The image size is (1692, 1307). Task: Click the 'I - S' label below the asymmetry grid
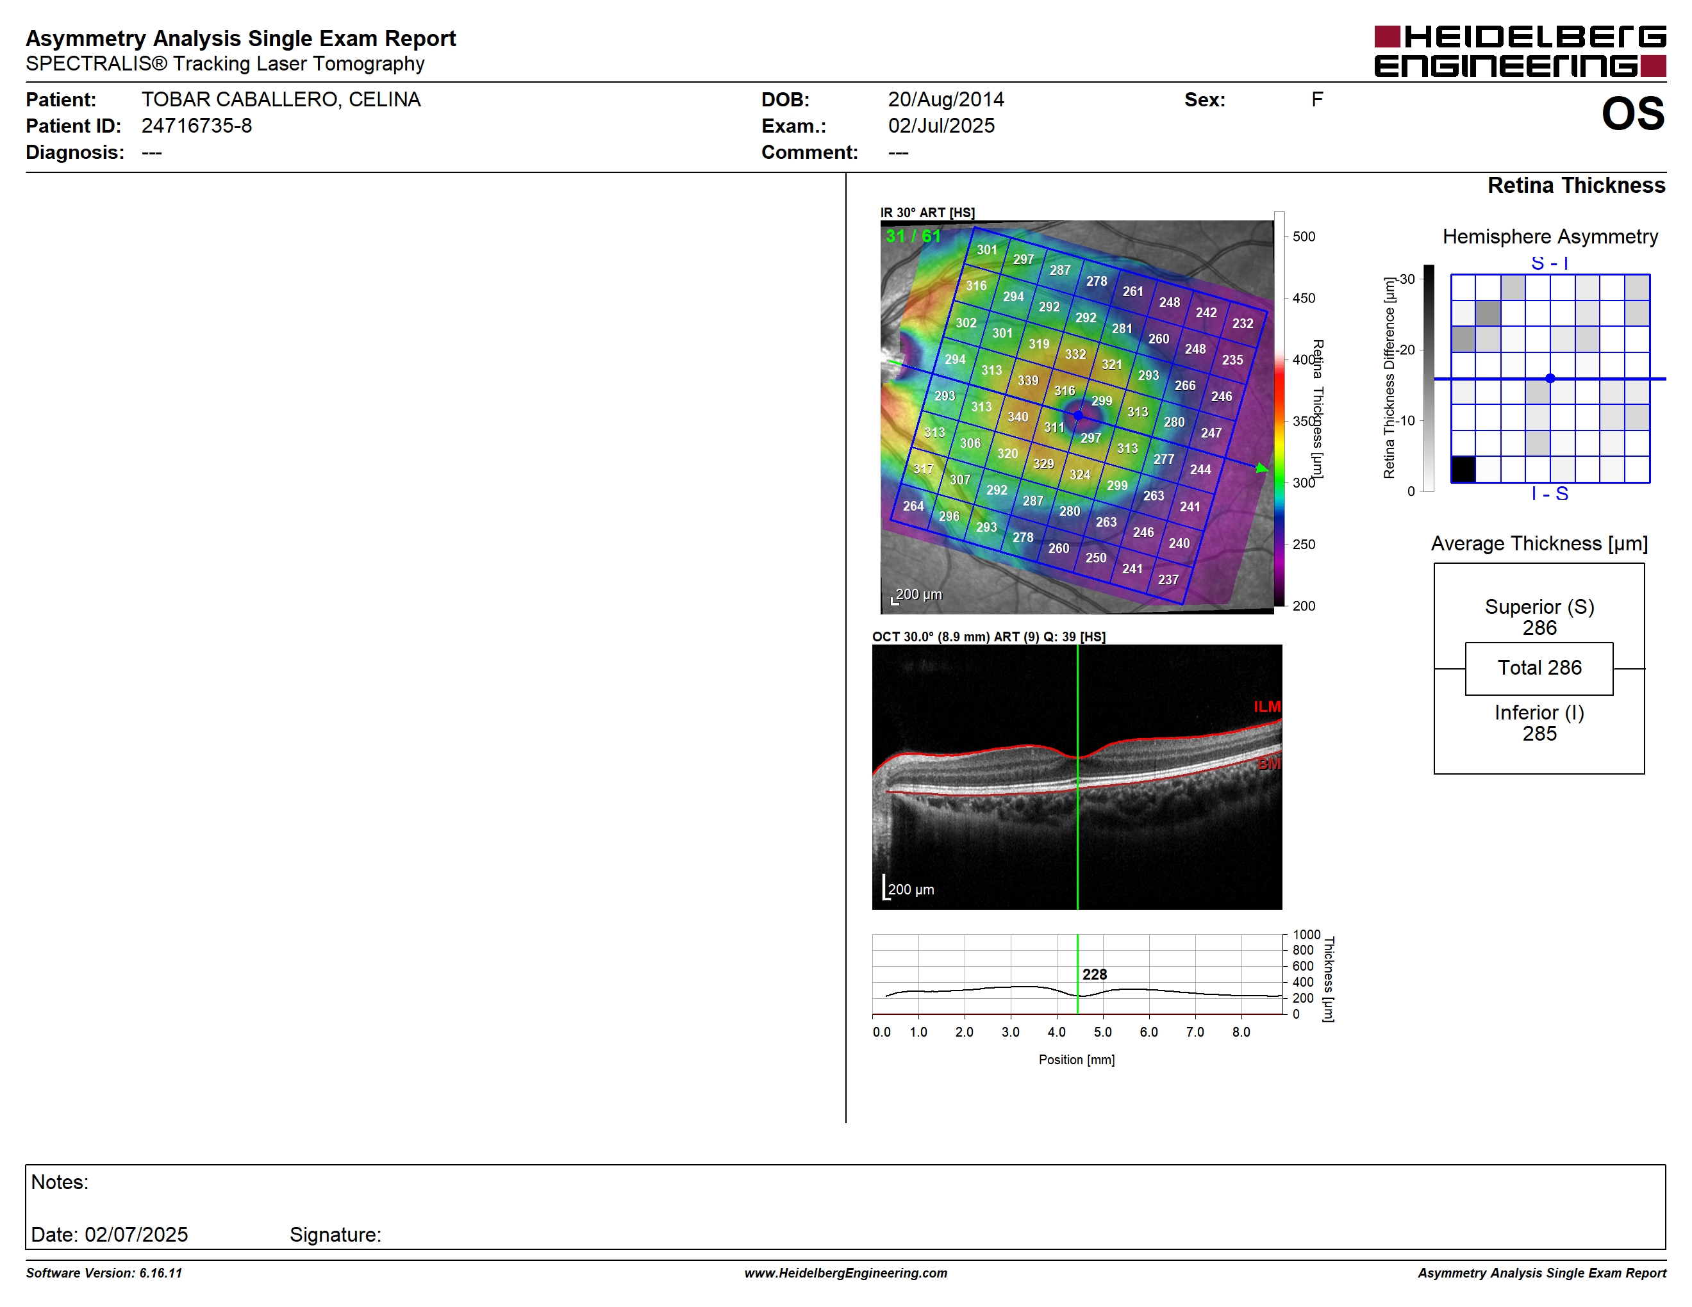coord(1550,493)
